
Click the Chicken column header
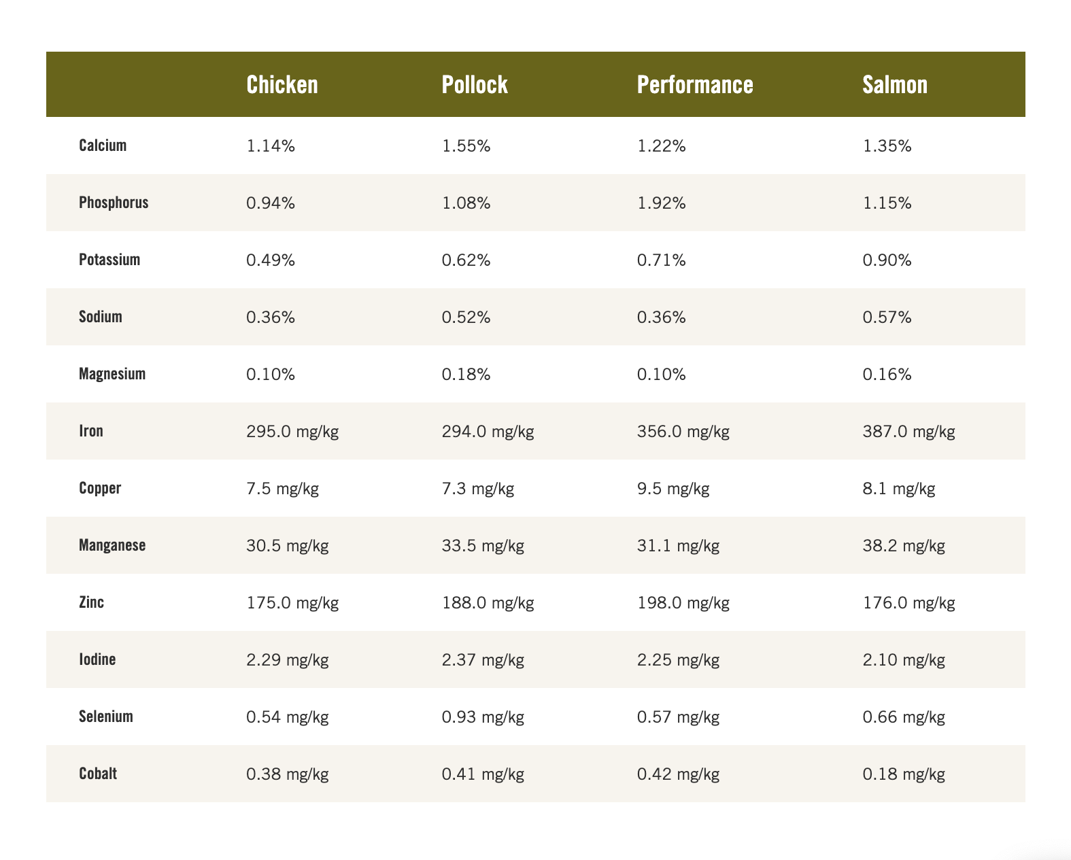pyautogui.click(x=282, y=84)
